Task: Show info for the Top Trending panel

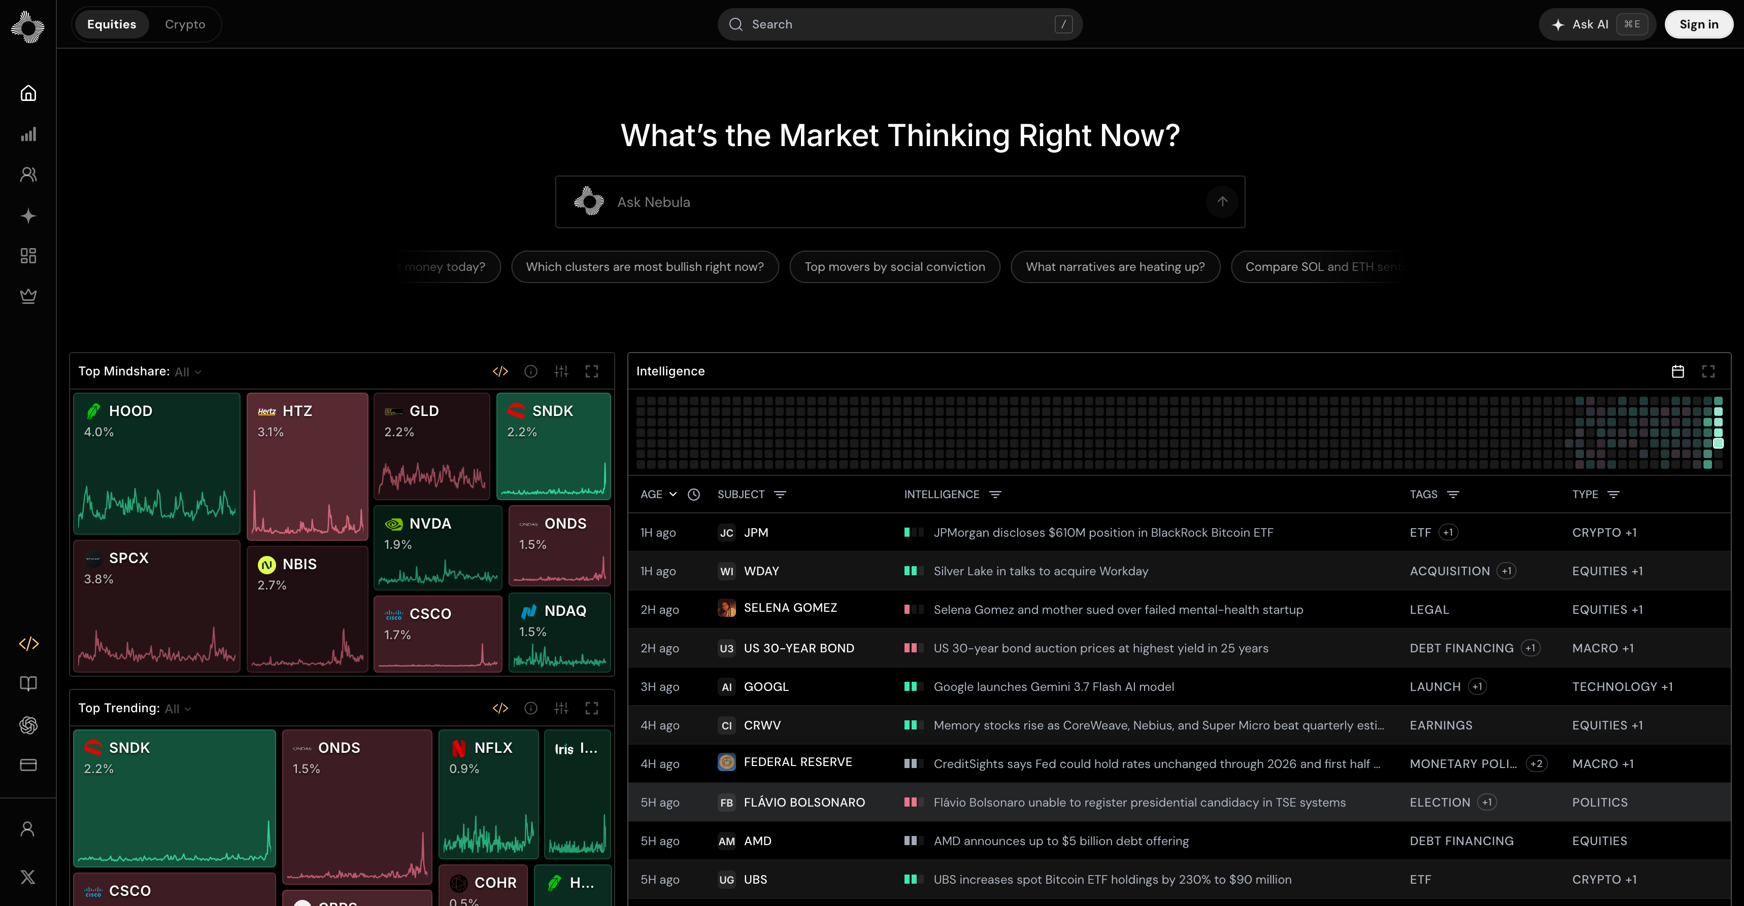Action: 531,709
